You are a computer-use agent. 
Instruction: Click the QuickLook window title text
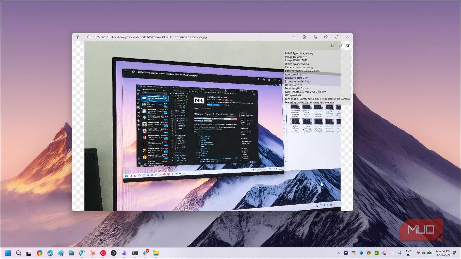[151, 37]
